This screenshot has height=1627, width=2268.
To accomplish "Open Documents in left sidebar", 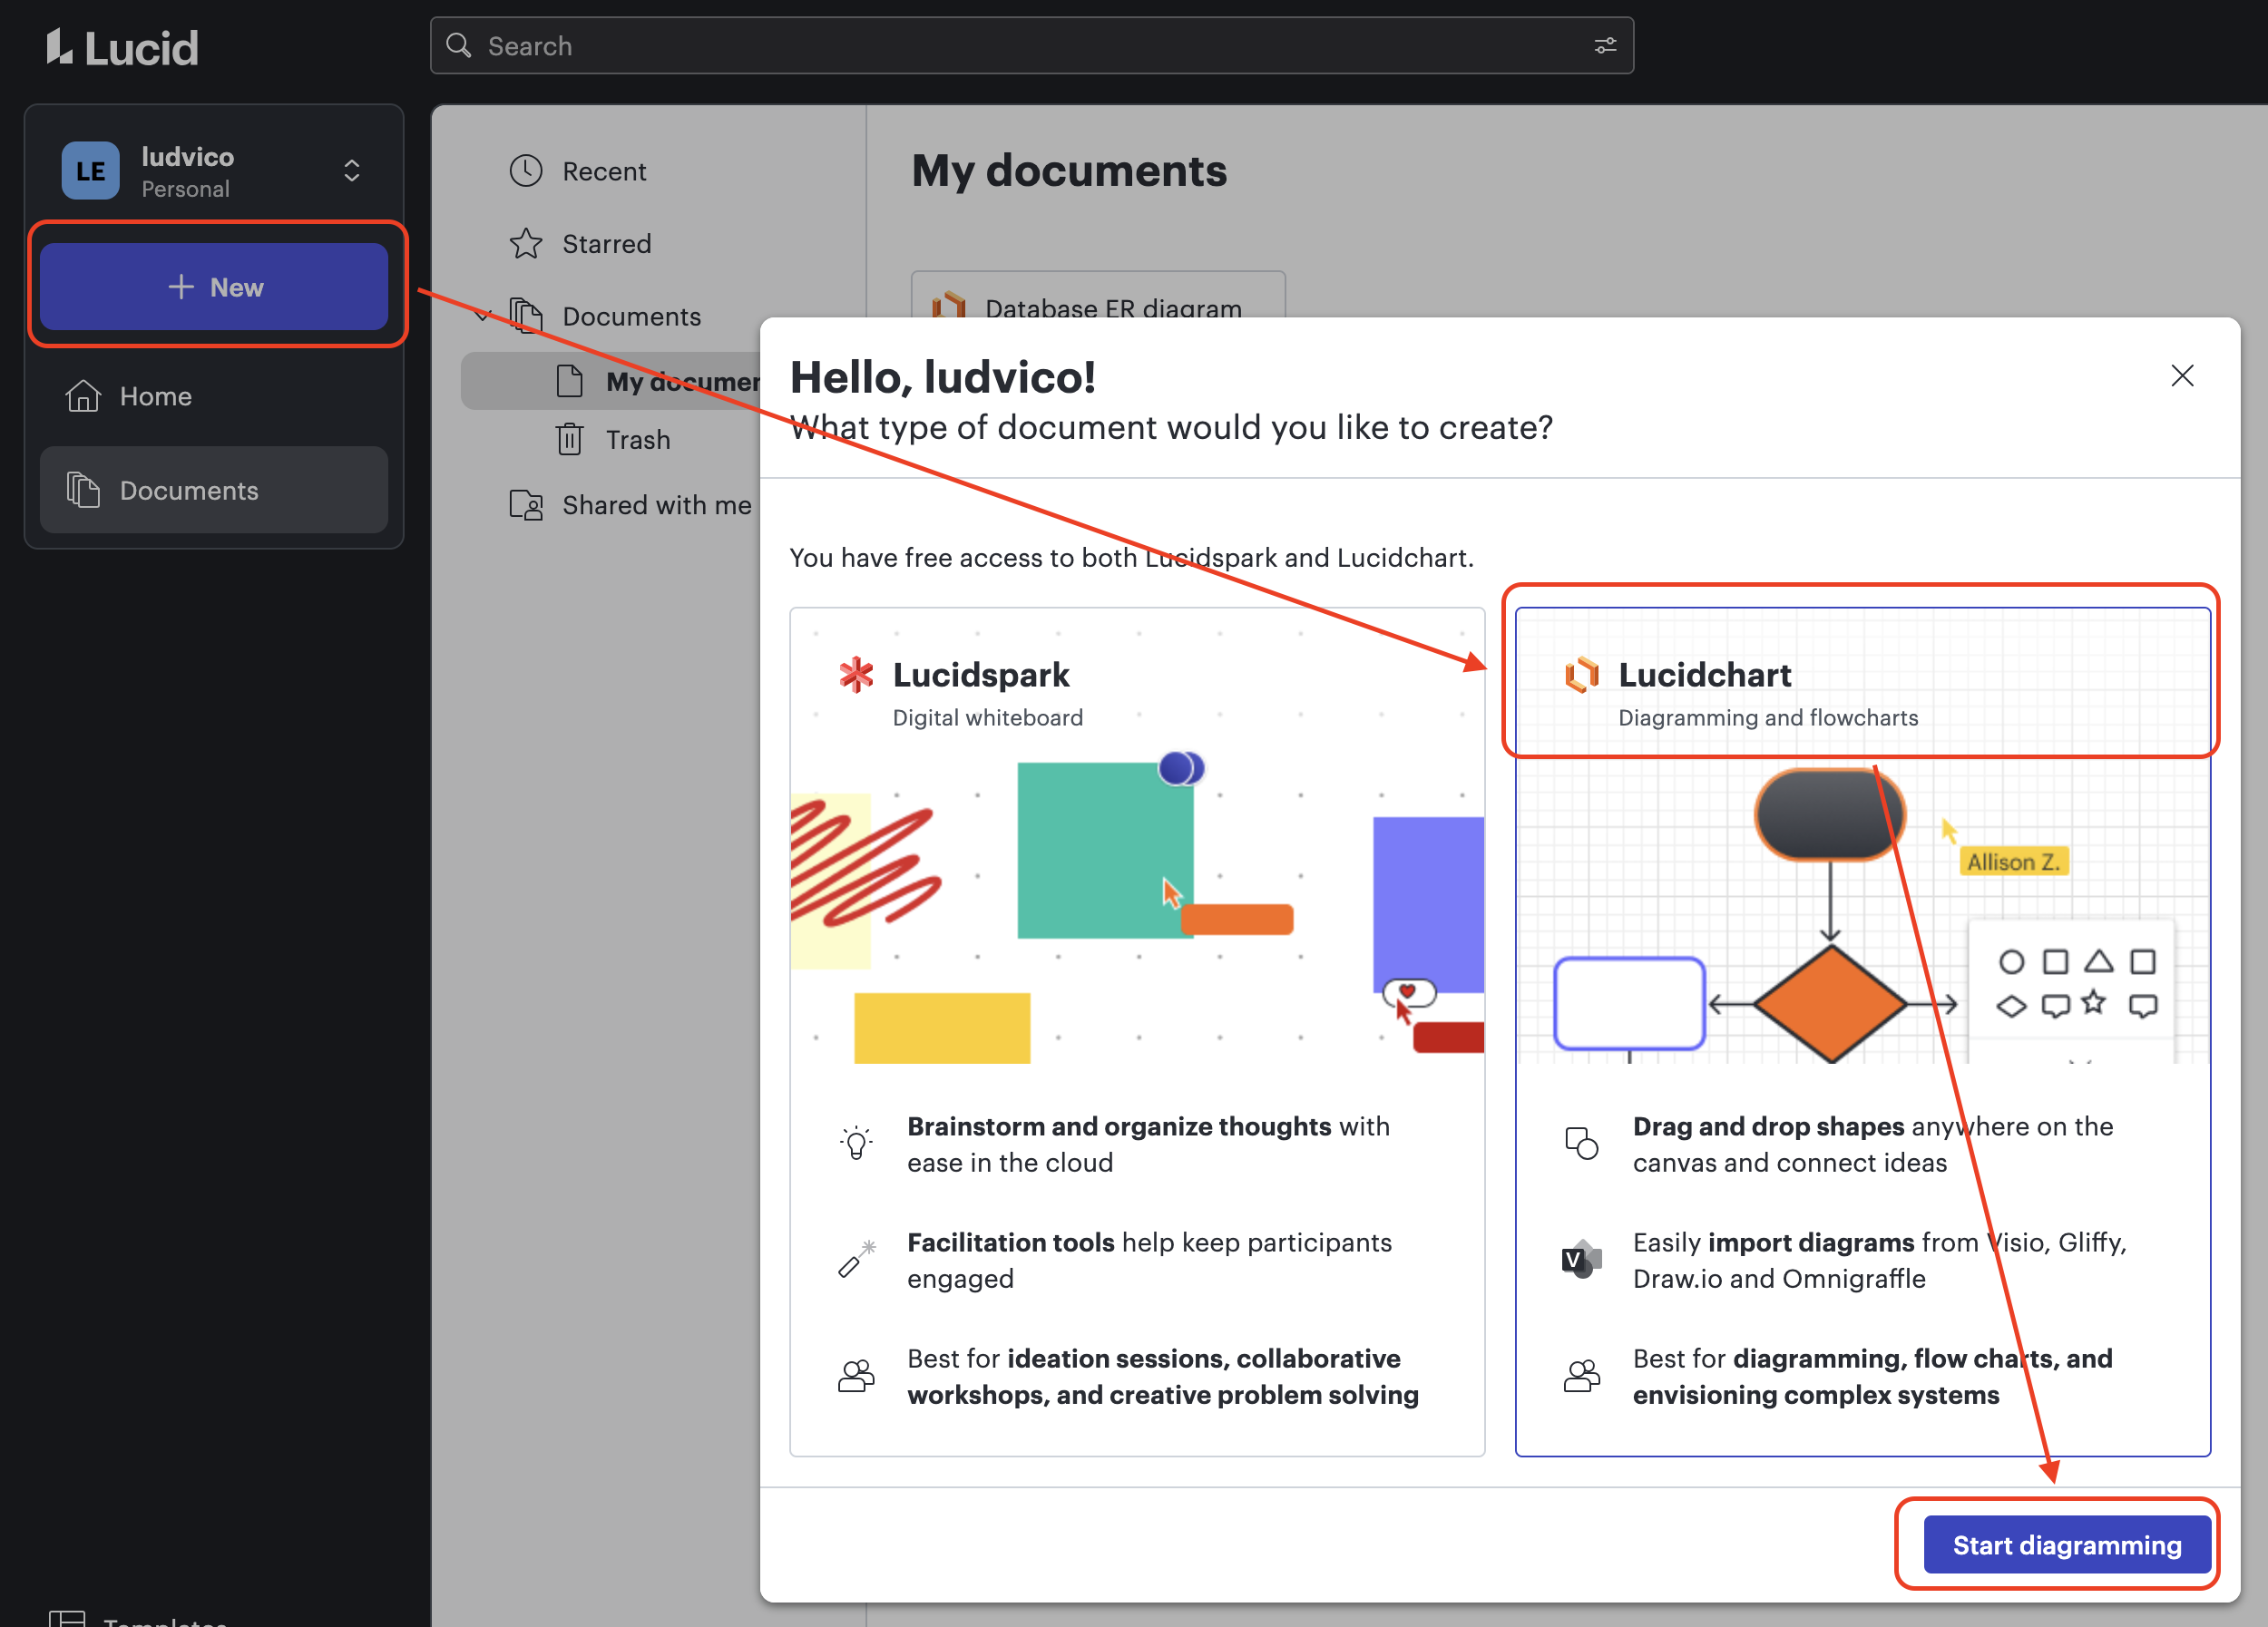I will point(214,490).
